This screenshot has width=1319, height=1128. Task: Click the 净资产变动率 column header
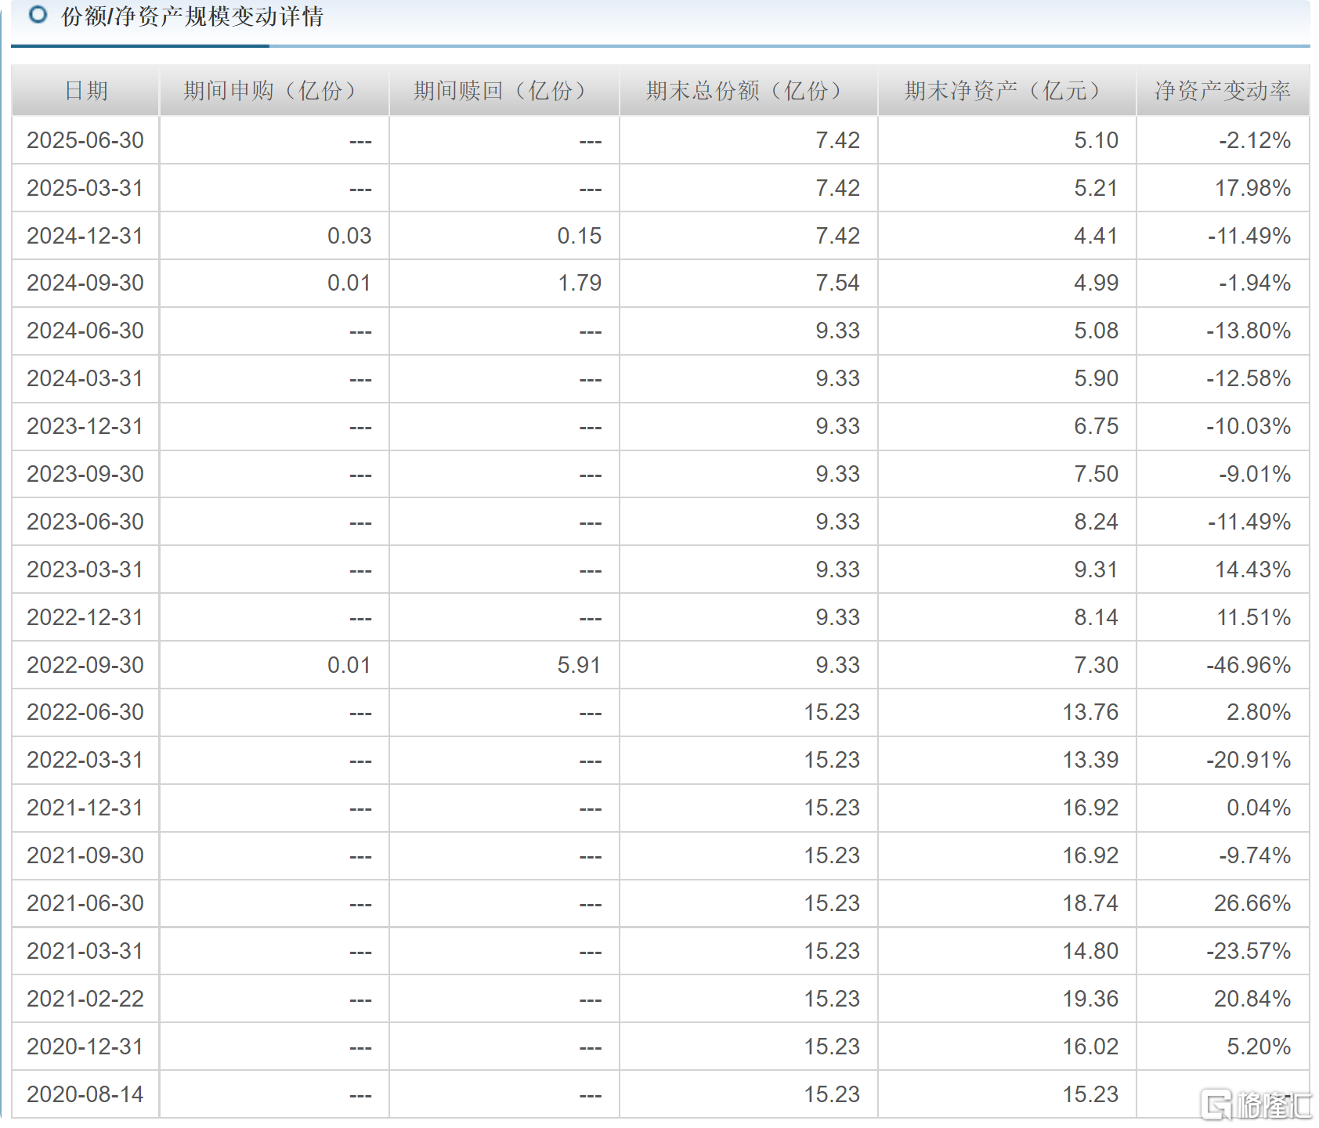click(1223, 91)
